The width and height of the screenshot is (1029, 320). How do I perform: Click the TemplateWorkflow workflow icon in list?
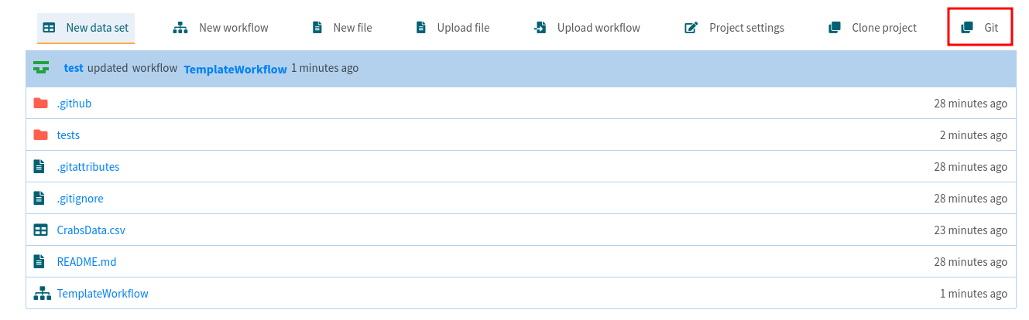(42, 293)
